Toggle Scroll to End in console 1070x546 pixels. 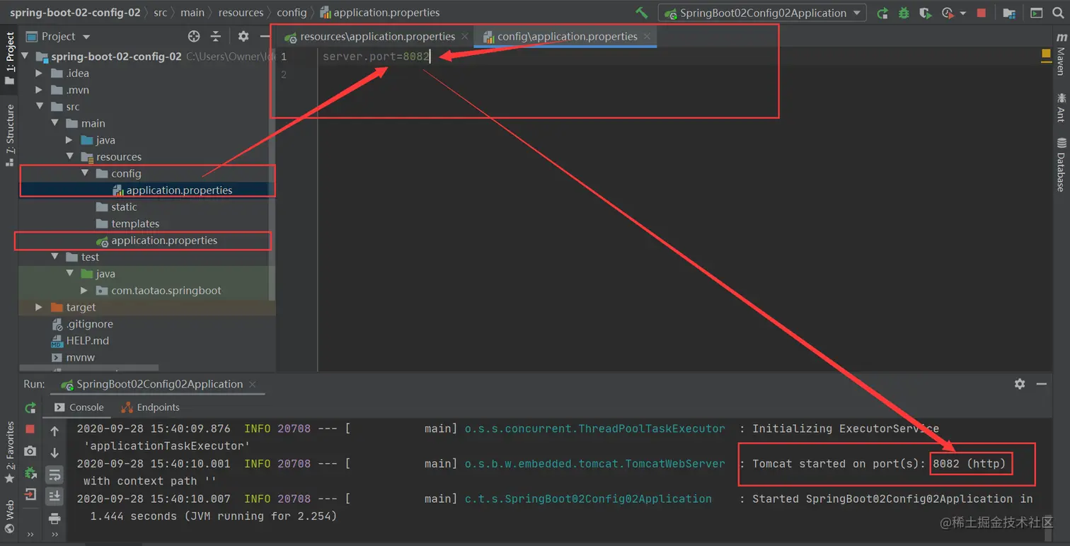54,496
